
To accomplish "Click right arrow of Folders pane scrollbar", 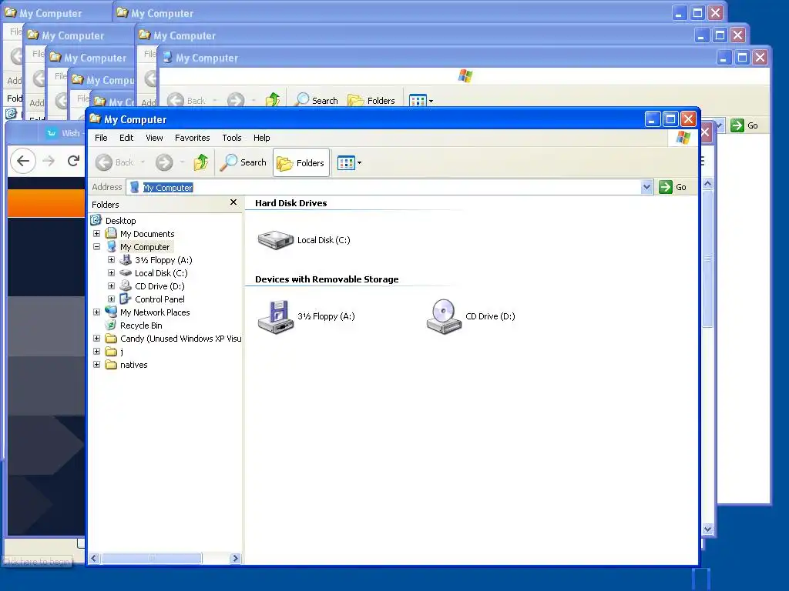I will pyautogui.click(x=235, y=559).
